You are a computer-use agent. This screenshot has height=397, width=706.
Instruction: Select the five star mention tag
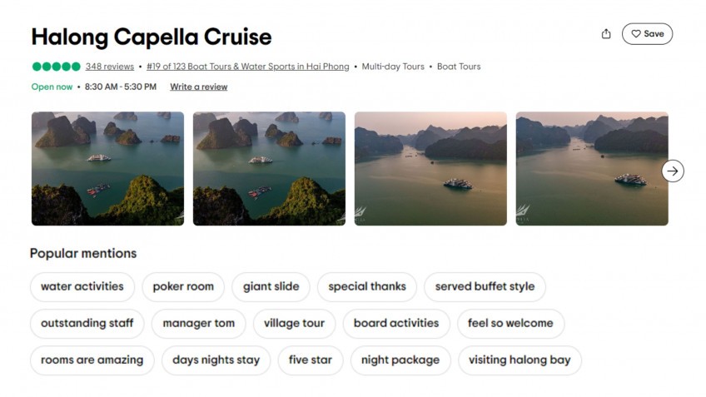311,360
